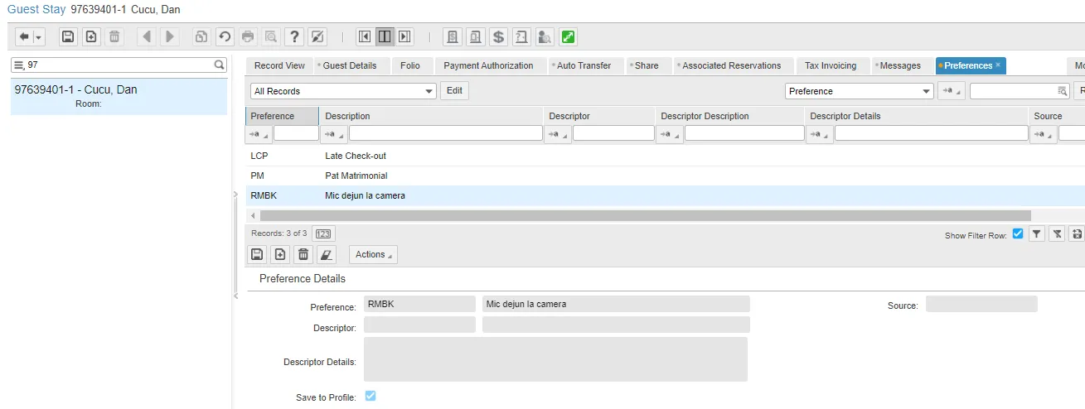This screenshot has height=409, width=1085.
Task: Click the clear filter funnel icon
Action: tap(1057, 234)
